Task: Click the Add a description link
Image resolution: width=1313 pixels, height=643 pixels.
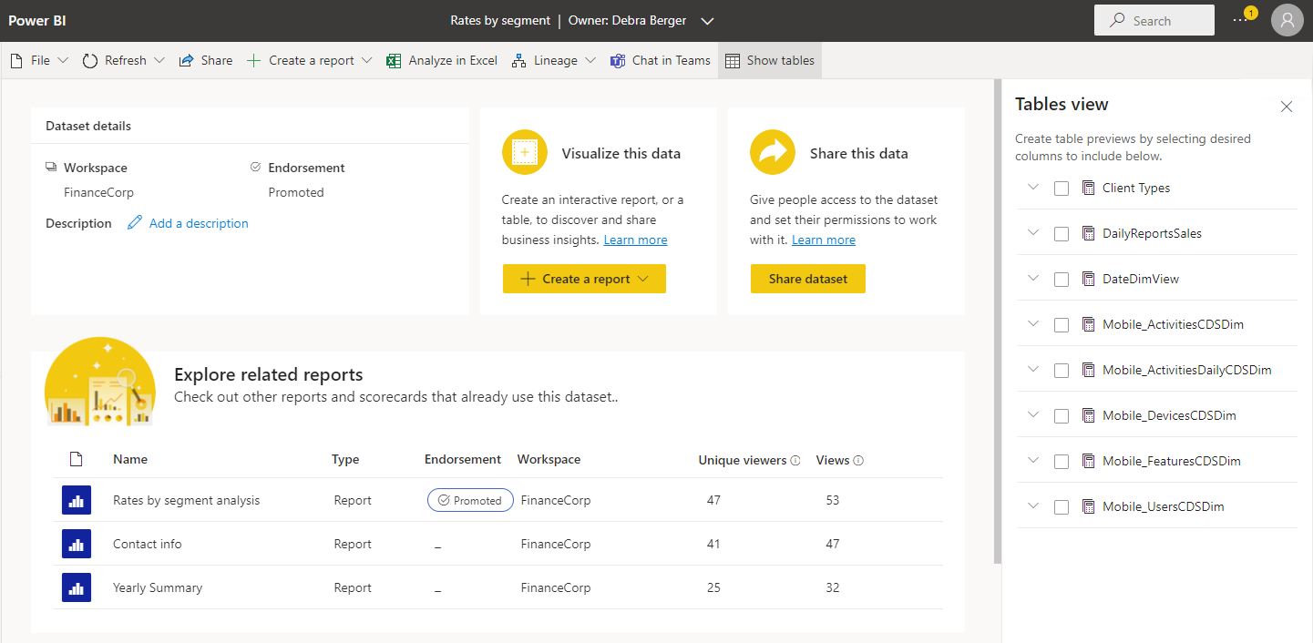Action: pos(199,223)
